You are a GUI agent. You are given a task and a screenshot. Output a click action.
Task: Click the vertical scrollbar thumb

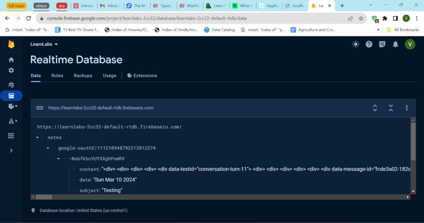tap(413, 141)
